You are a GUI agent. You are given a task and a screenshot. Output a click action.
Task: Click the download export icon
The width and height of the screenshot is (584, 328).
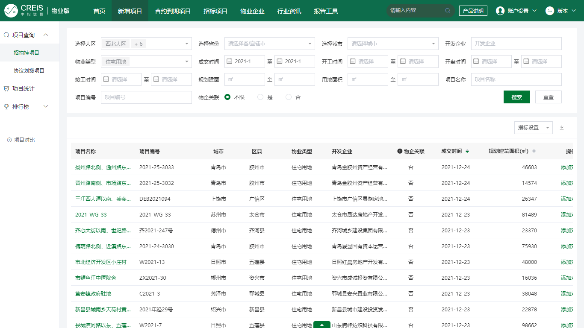(562, 128)
